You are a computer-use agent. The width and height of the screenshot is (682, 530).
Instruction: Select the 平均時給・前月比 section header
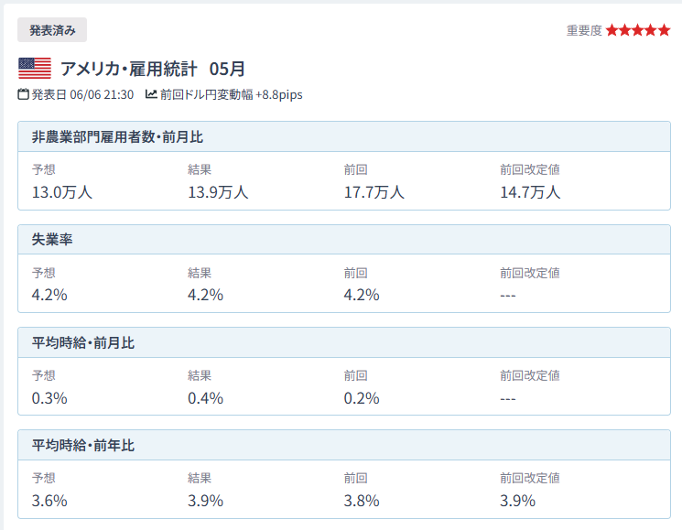[344, 342]
